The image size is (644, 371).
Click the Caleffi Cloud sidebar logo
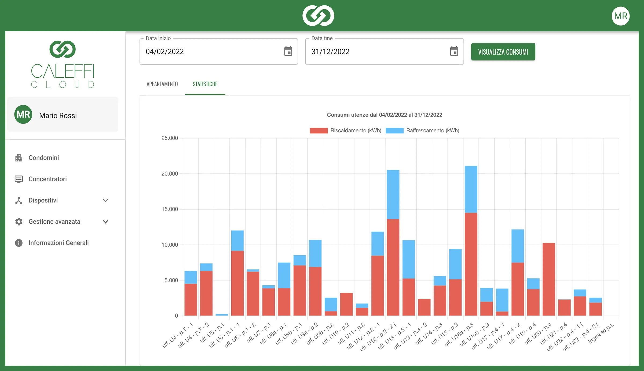[63, 64]
